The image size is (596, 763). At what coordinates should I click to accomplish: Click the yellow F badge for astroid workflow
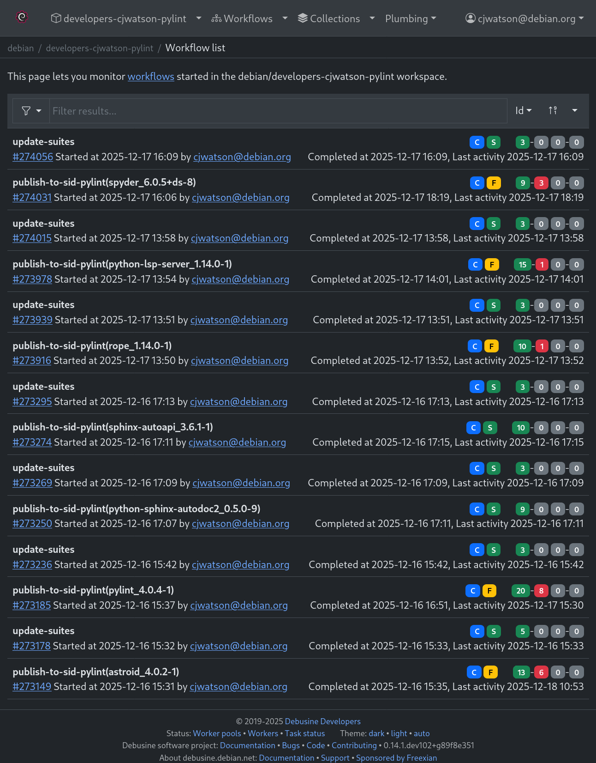[491, 672]
